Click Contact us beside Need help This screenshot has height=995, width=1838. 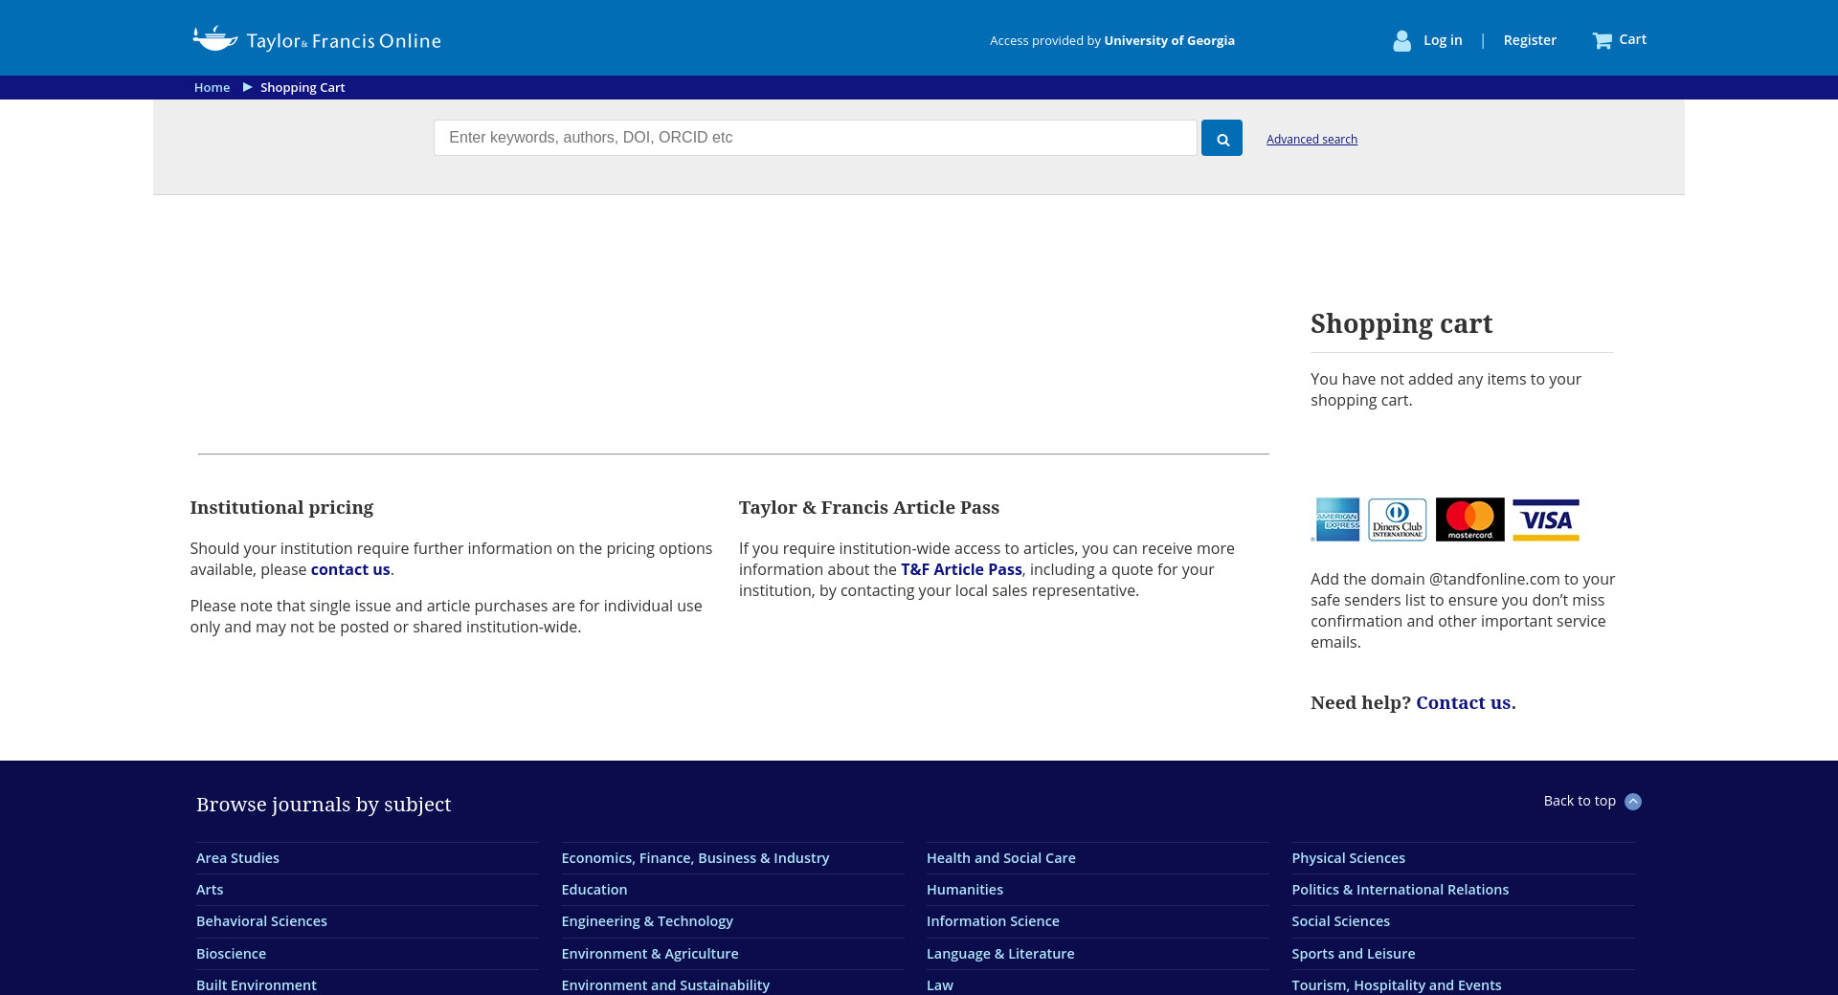coord(1464,703)
